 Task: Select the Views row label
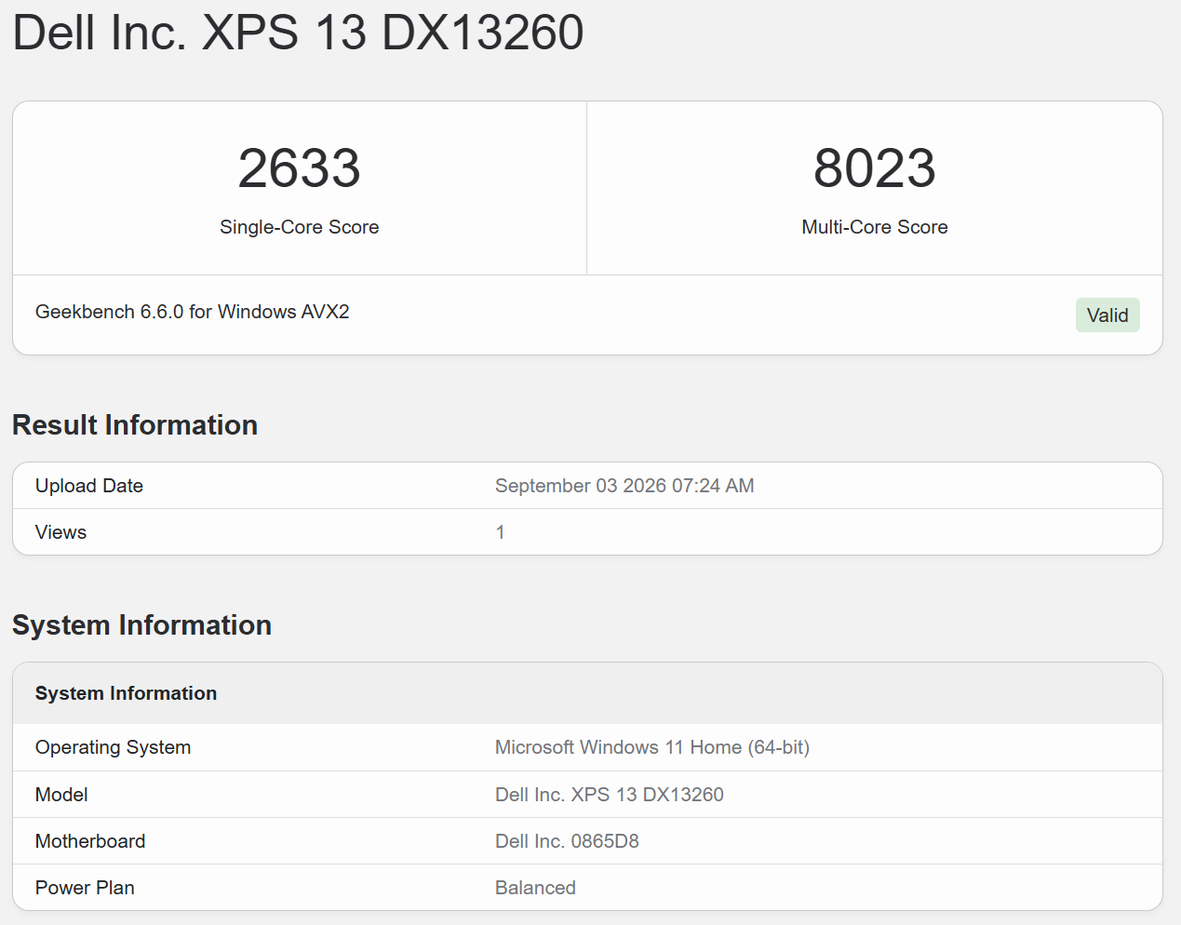click(x=60, y=532)
